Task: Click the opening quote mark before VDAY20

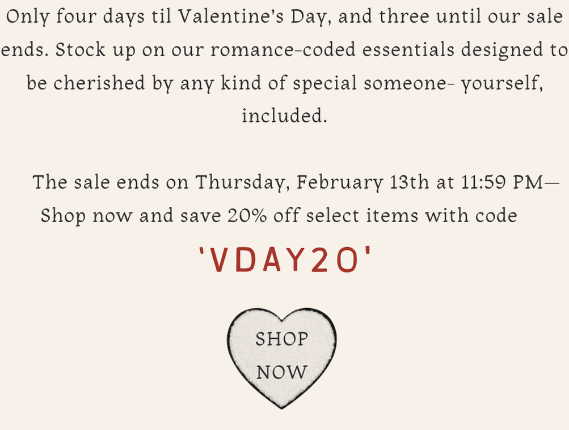Action: click(x=202, y=251)
